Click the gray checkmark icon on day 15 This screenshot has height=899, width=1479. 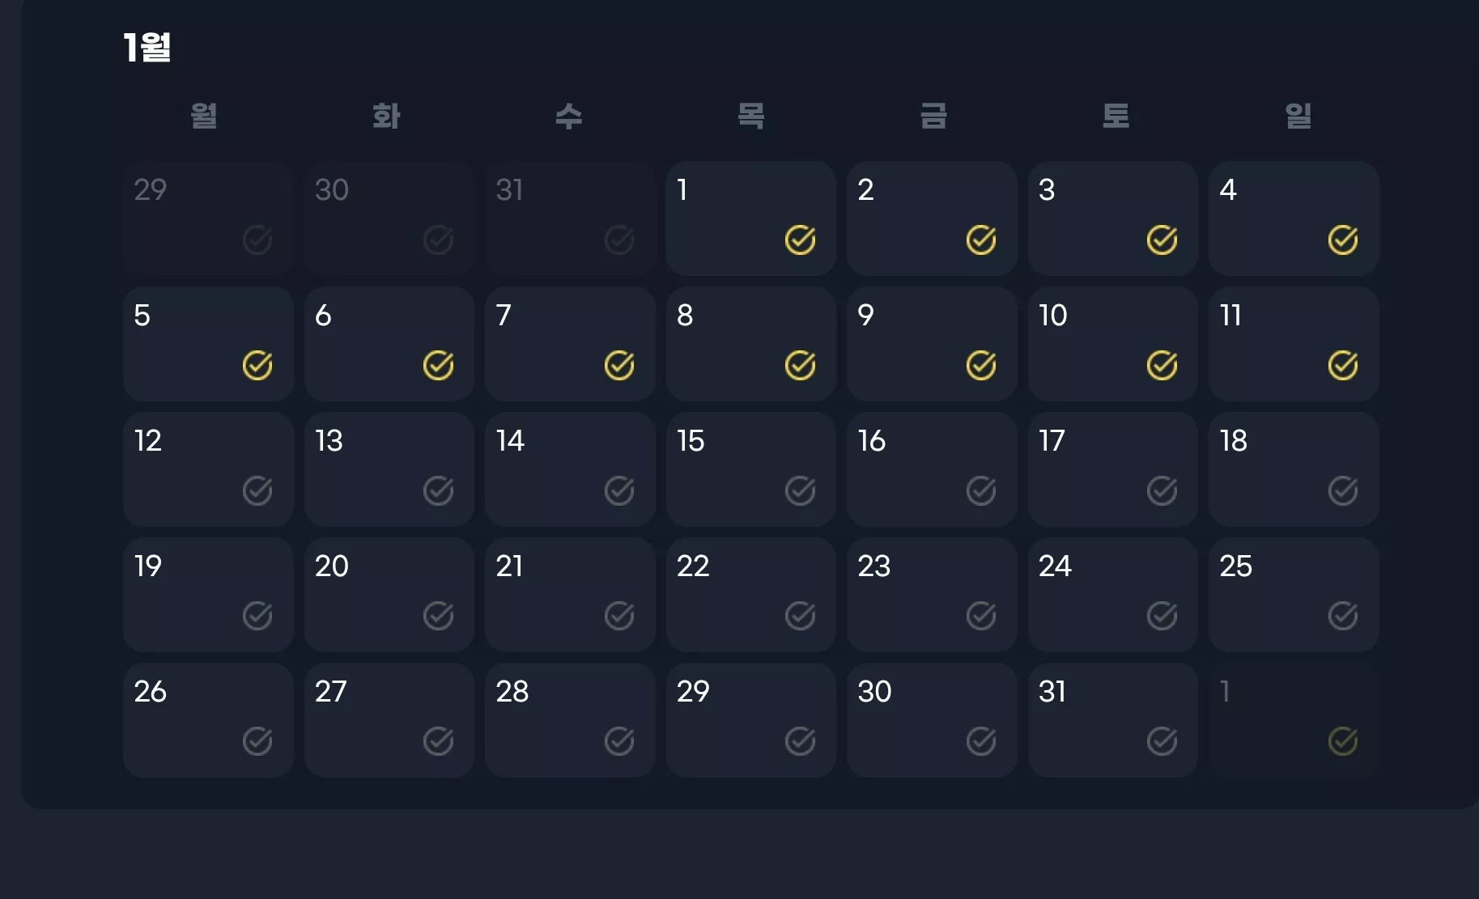point(800,490)
